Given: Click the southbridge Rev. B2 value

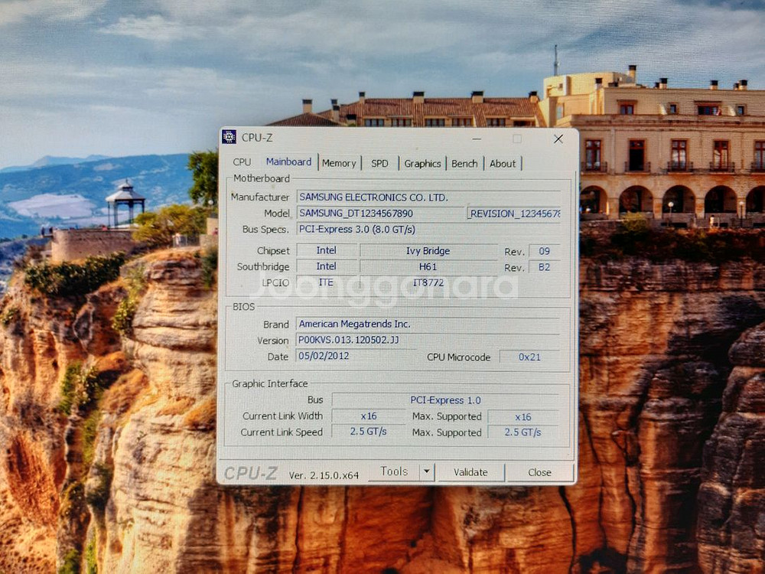Looking at the screenshot, I should pyautogui.click(x=544, y=267).
